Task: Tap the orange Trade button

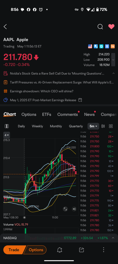Action: [14, 250]
